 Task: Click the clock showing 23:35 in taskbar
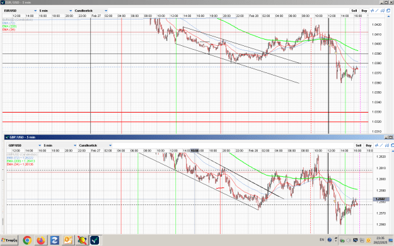380,240
